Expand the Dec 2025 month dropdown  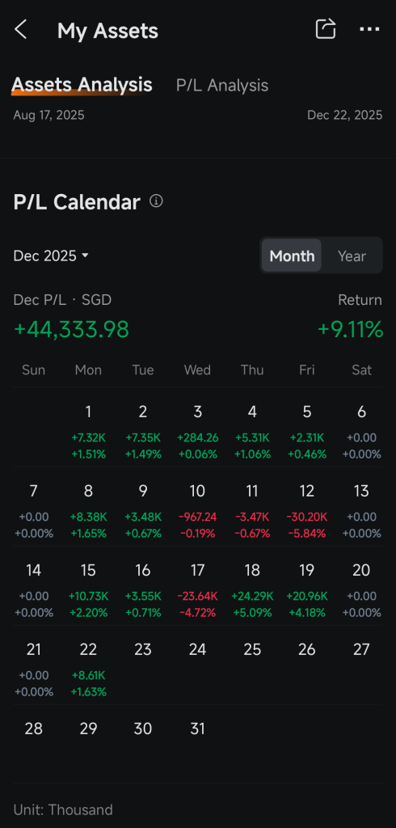pyautogui.click(x=51, y=256)
